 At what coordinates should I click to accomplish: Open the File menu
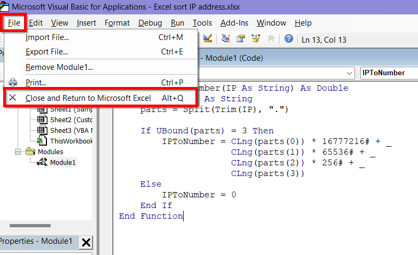click(x=14, y=23)
